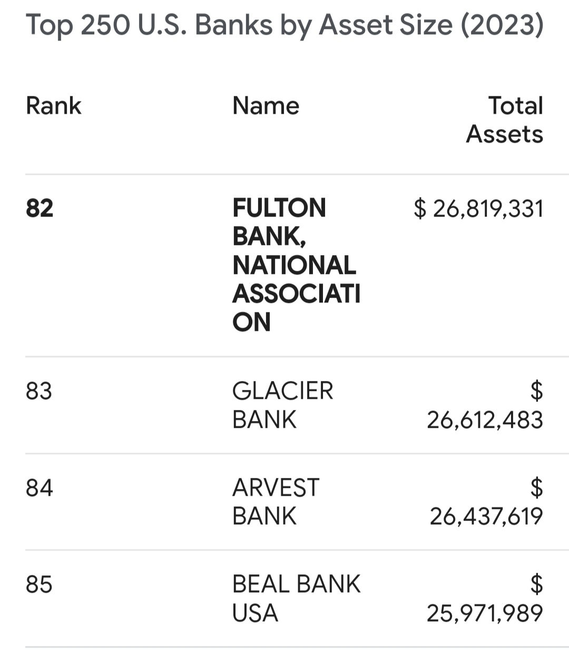Click rank number 82

point(40,208)
